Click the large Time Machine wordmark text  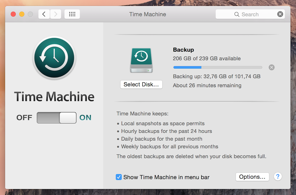click(x=54, y=97)
